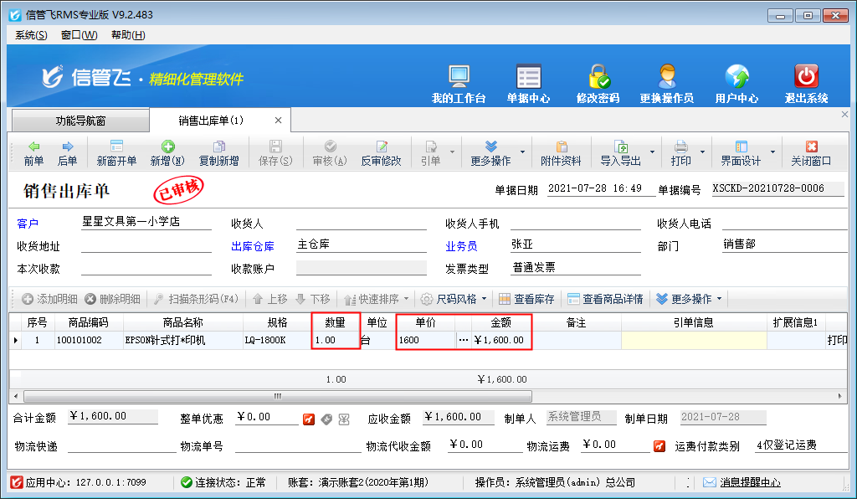This screenshot has width=857, height=499.
Task: Click 导入导出 import export
Action: click(x=620, y=153)
